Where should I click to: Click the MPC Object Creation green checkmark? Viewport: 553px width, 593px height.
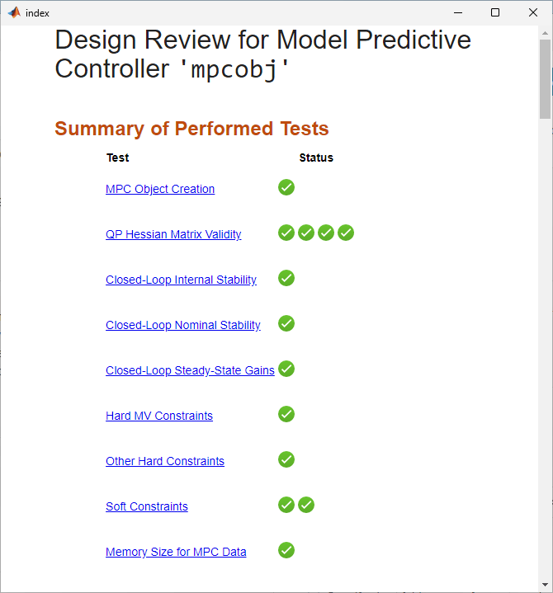coord(286,187)
